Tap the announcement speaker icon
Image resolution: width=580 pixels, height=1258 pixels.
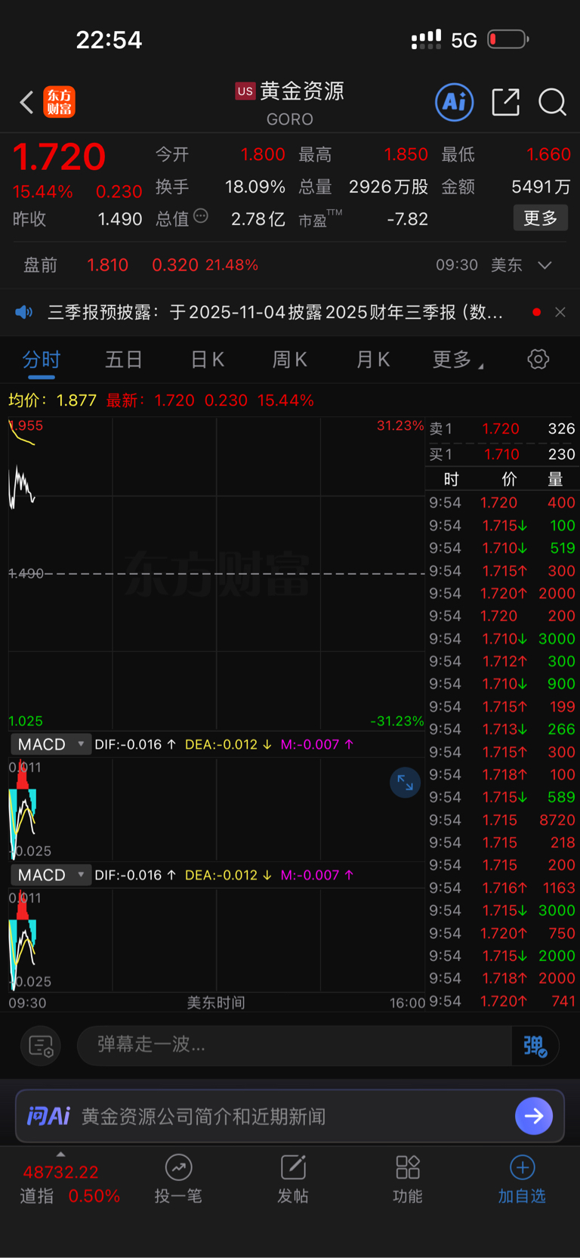(24, 312)
